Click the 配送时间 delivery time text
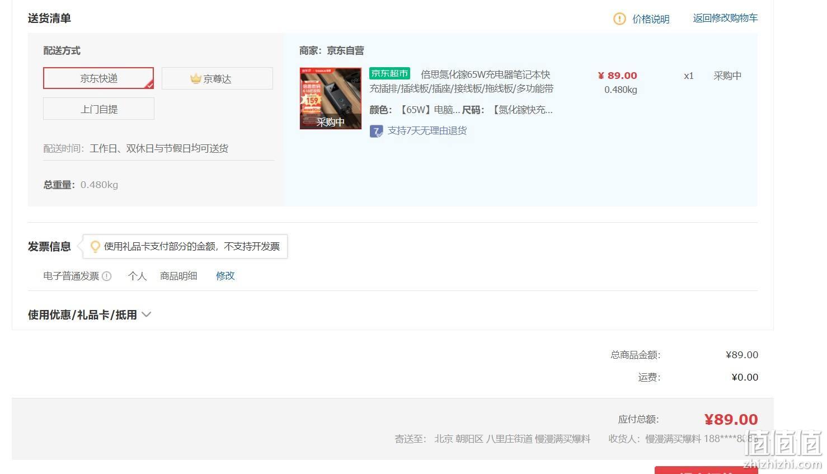This screenshot has width=827, height=474. pos(136,148)
